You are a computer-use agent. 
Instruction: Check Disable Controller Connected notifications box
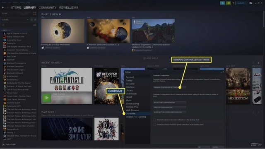click(x=154, y=120)
